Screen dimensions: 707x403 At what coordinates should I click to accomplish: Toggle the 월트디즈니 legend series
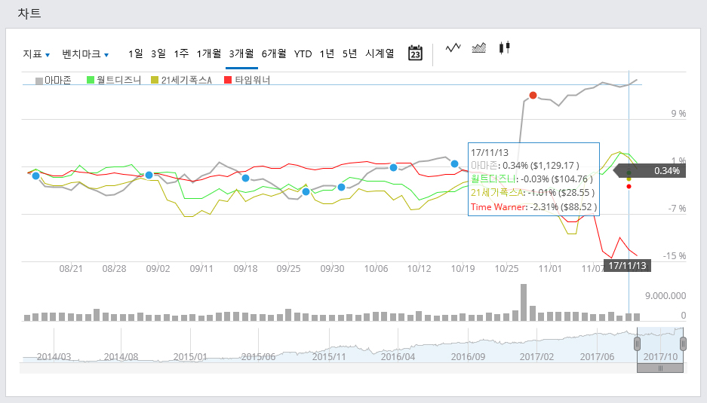(x=114, y=80)
